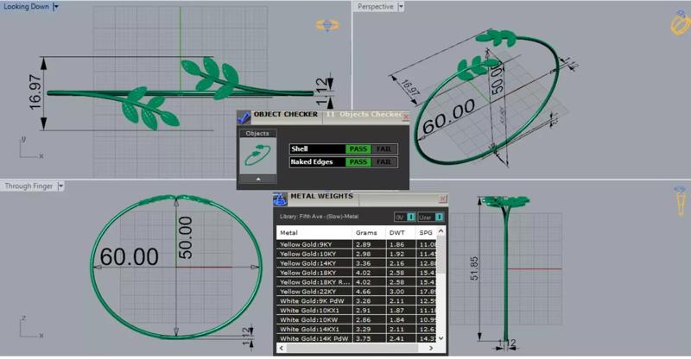691x359 pixels.
Task: Select the White Gold:9K PdW row
Action: pos(357,301)
